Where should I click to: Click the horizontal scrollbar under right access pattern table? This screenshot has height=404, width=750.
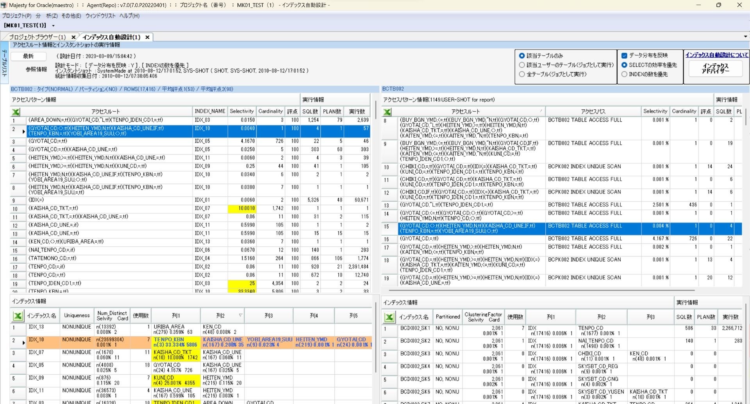[541, 290]
